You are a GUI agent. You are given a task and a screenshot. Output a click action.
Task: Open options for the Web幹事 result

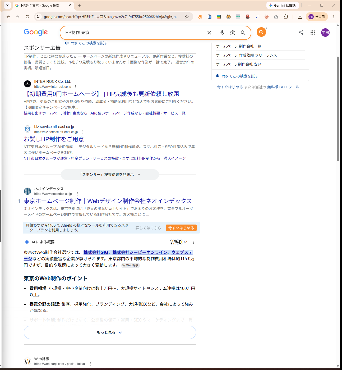click(x=91, y=364)
